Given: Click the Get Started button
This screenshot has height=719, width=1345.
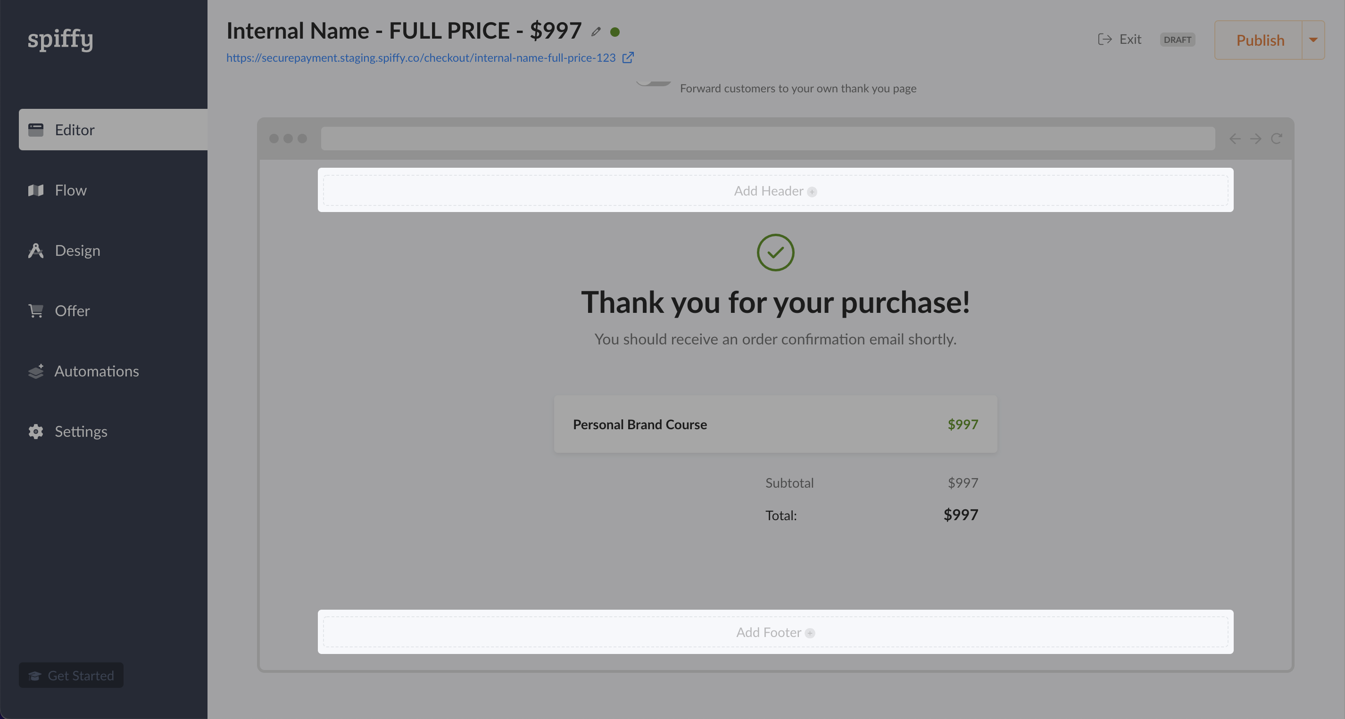Looking at the screenshot, I should tap(71, 675).
